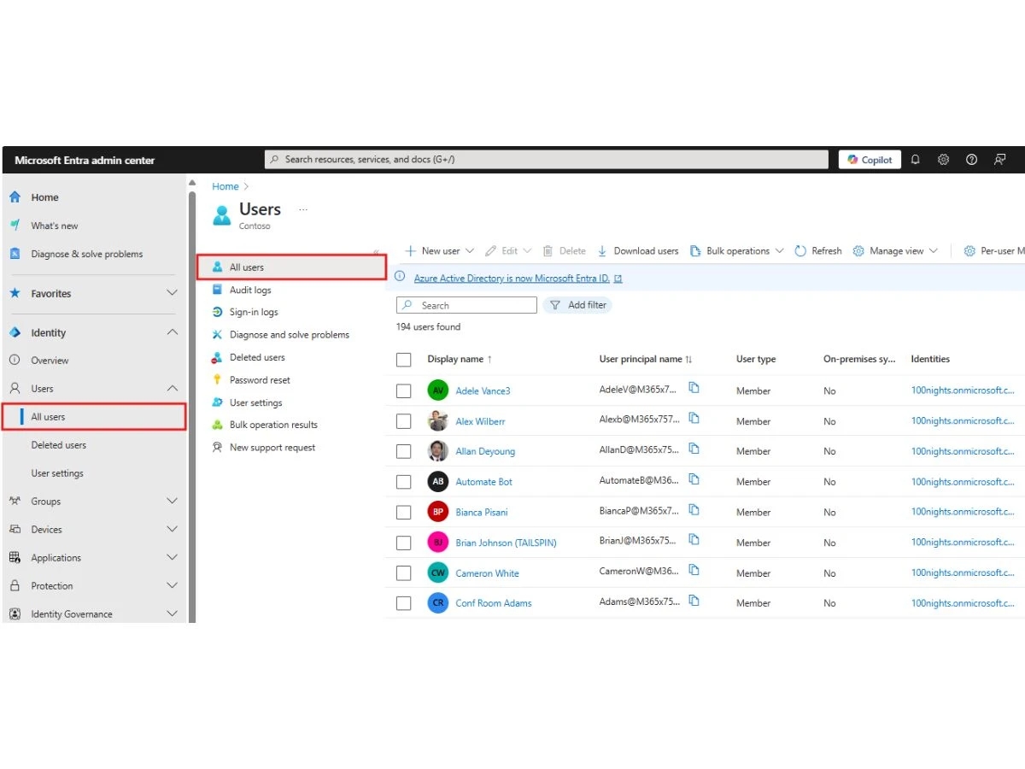Viewport: 1025px width, 769px height.
Task: Copy Brian Johnson's user principal name
Action: (694, 540)
